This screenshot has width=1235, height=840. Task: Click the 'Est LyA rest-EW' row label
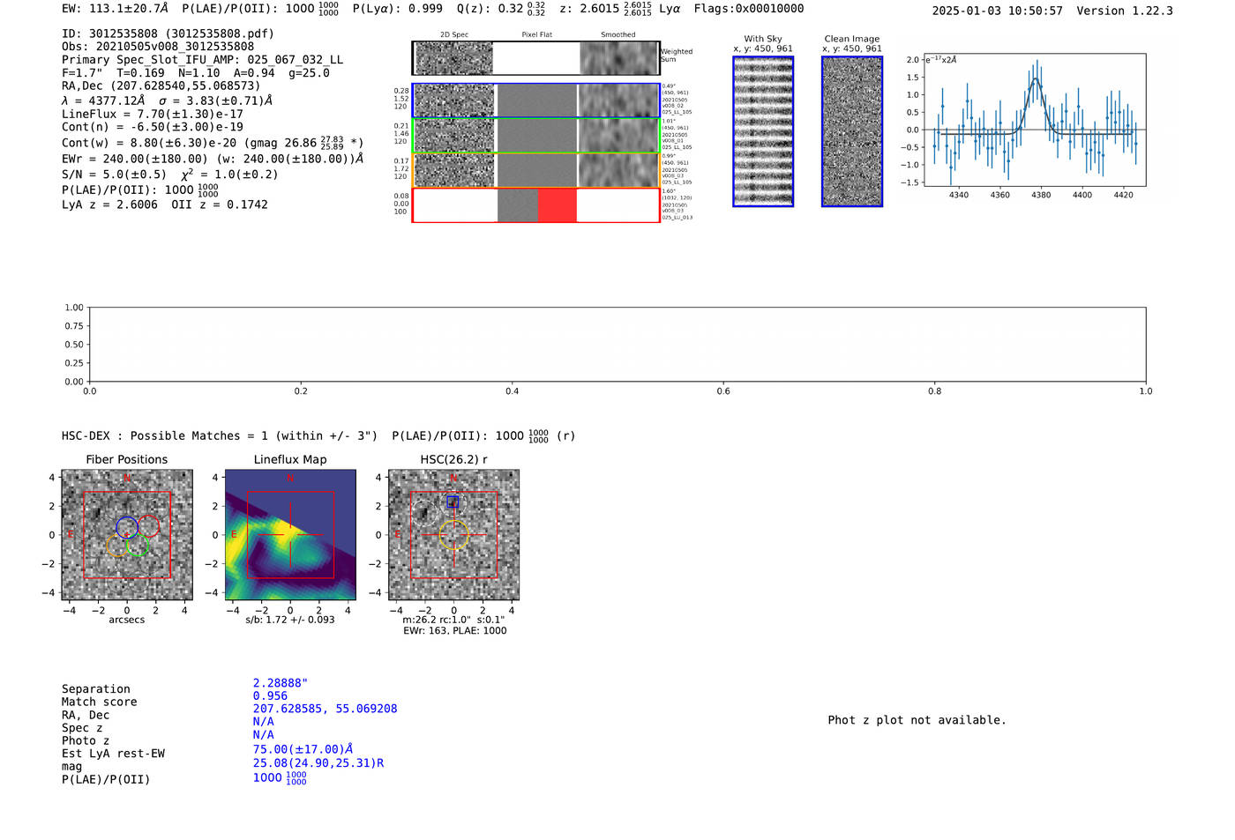(x=113, y=754)
